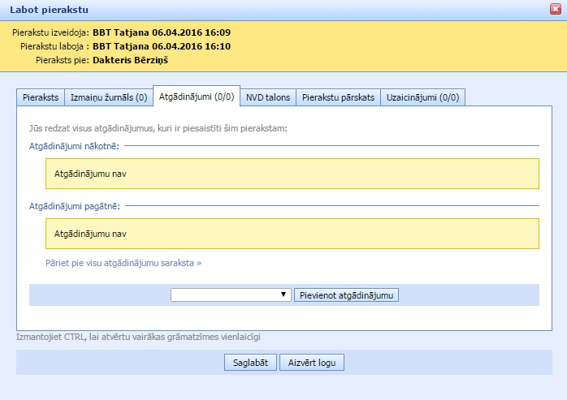567x400 pixels.
Task: Go to the NVD talons tab
Action: [x=267, y=97]
